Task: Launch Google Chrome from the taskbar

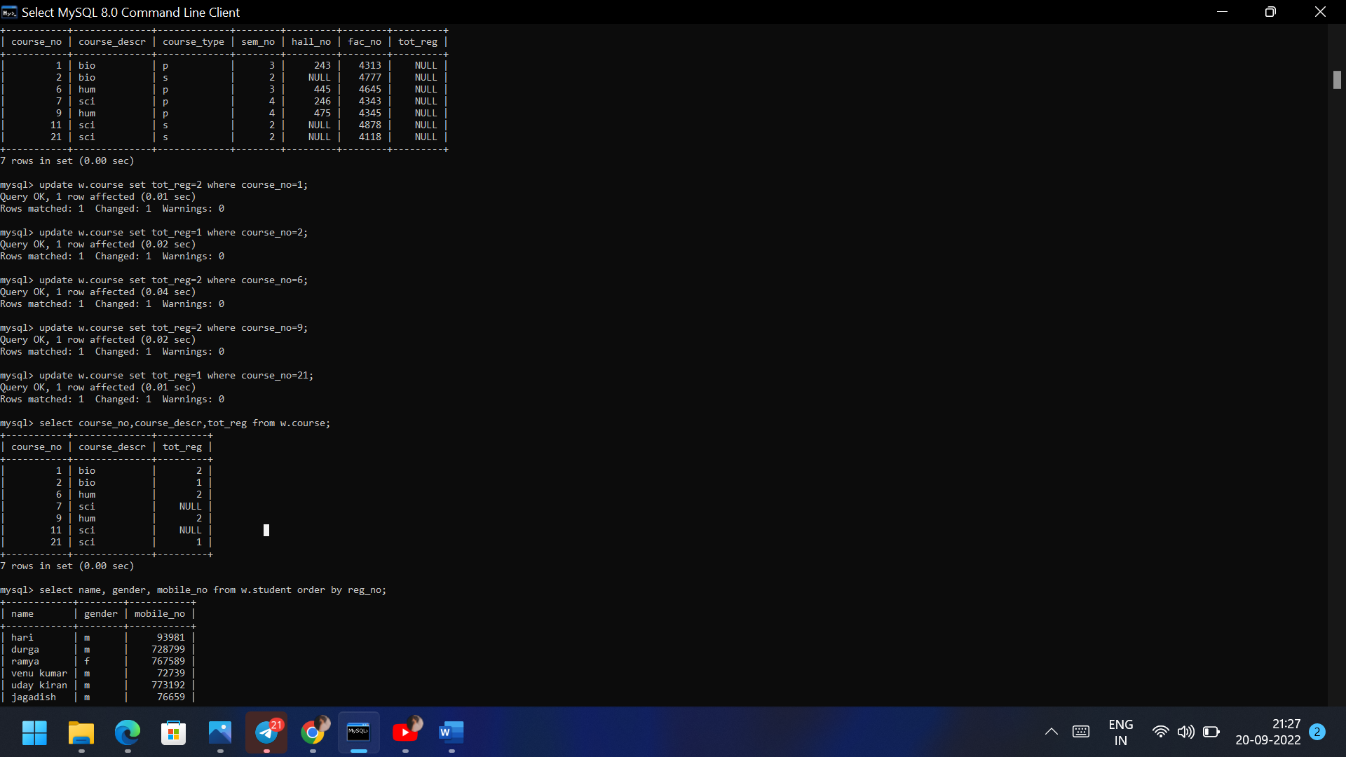Action: coord(313,734)
